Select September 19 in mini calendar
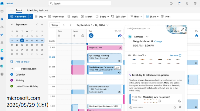The height and width of the screenshot is (111, 200). pos(32,45)
